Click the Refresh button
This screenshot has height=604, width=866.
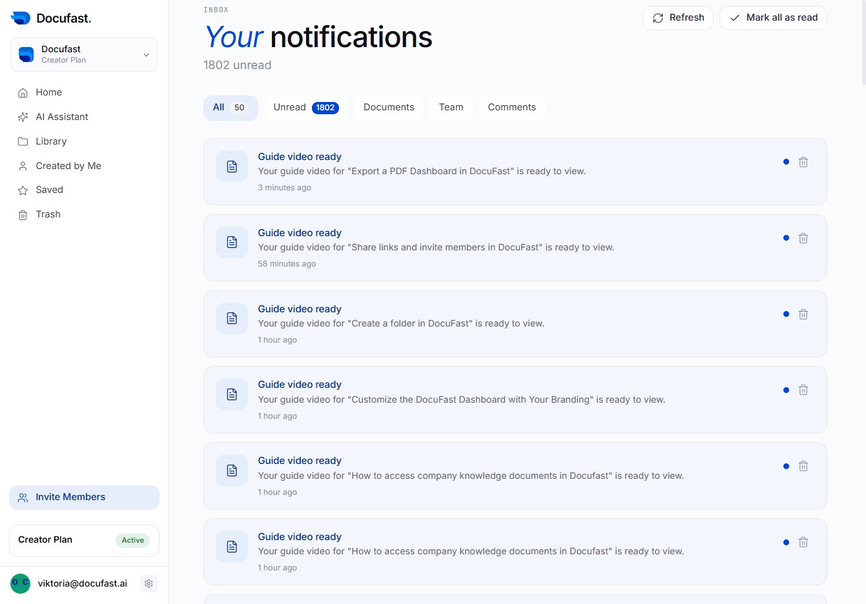pyautogui.click(x=678, y=18)
